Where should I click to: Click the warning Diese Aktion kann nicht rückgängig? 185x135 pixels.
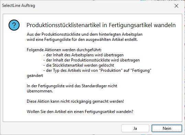[75, 101]
